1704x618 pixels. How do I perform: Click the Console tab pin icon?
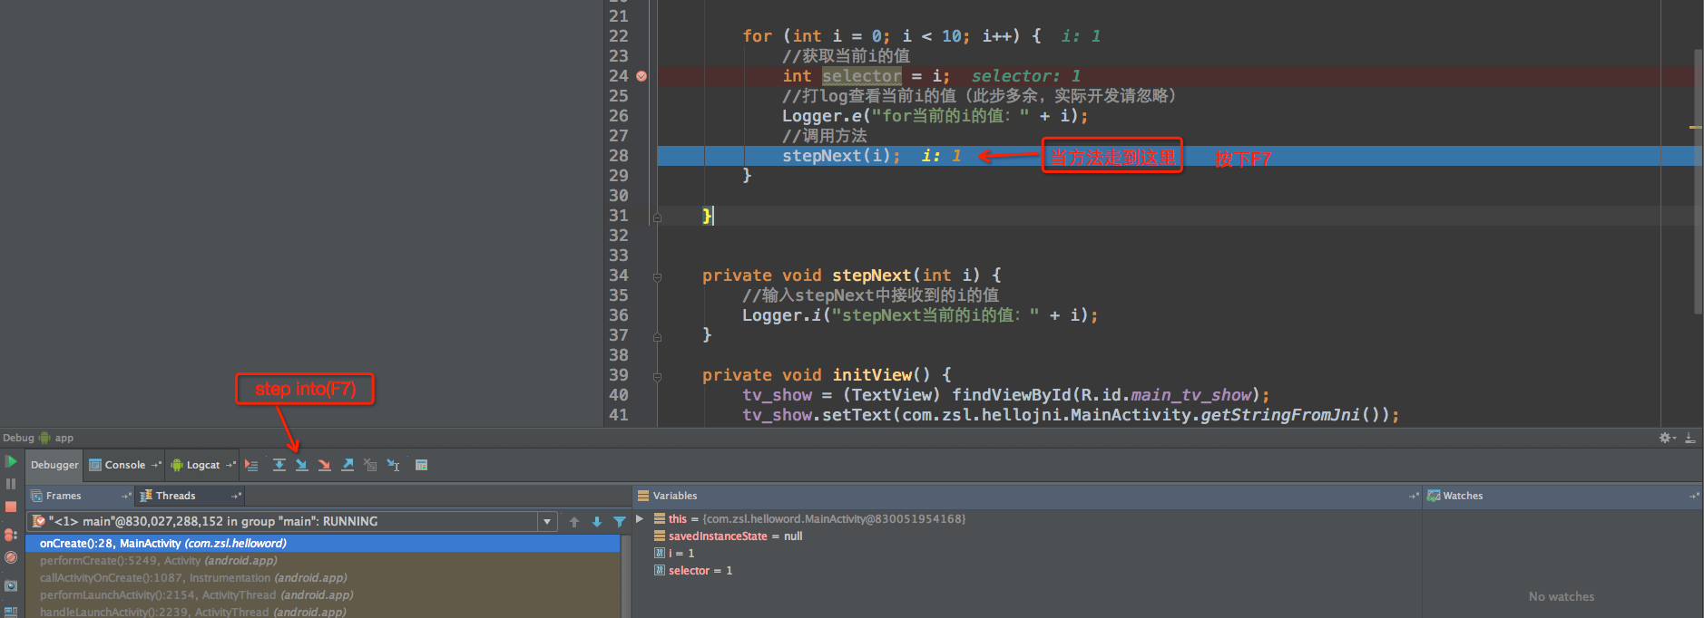click(x=156, y=465)
